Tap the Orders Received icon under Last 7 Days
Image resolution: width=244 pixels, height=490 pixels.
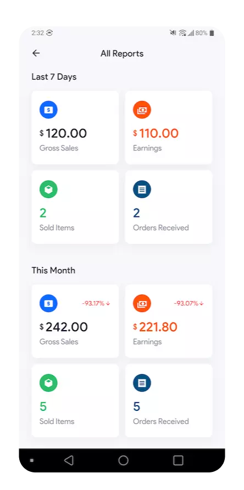(142, 189)
